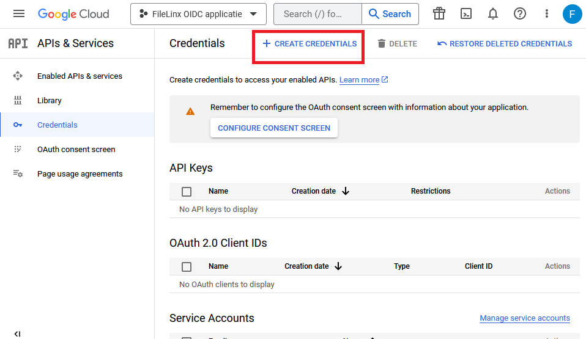The height and width of the screenshot is (339, 586).
Task: Tick the API Keys select-all checkbox
Action: 187,192
